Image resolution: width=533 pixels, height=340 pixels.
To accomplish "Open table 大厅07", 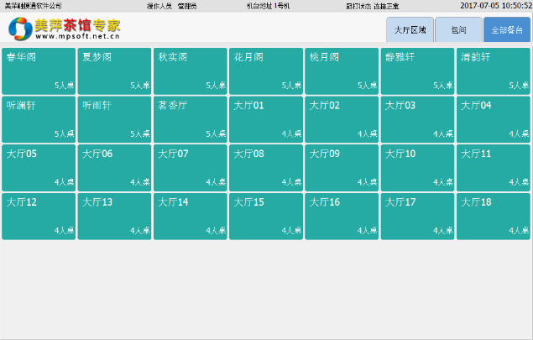I will (x=191, y=168).
